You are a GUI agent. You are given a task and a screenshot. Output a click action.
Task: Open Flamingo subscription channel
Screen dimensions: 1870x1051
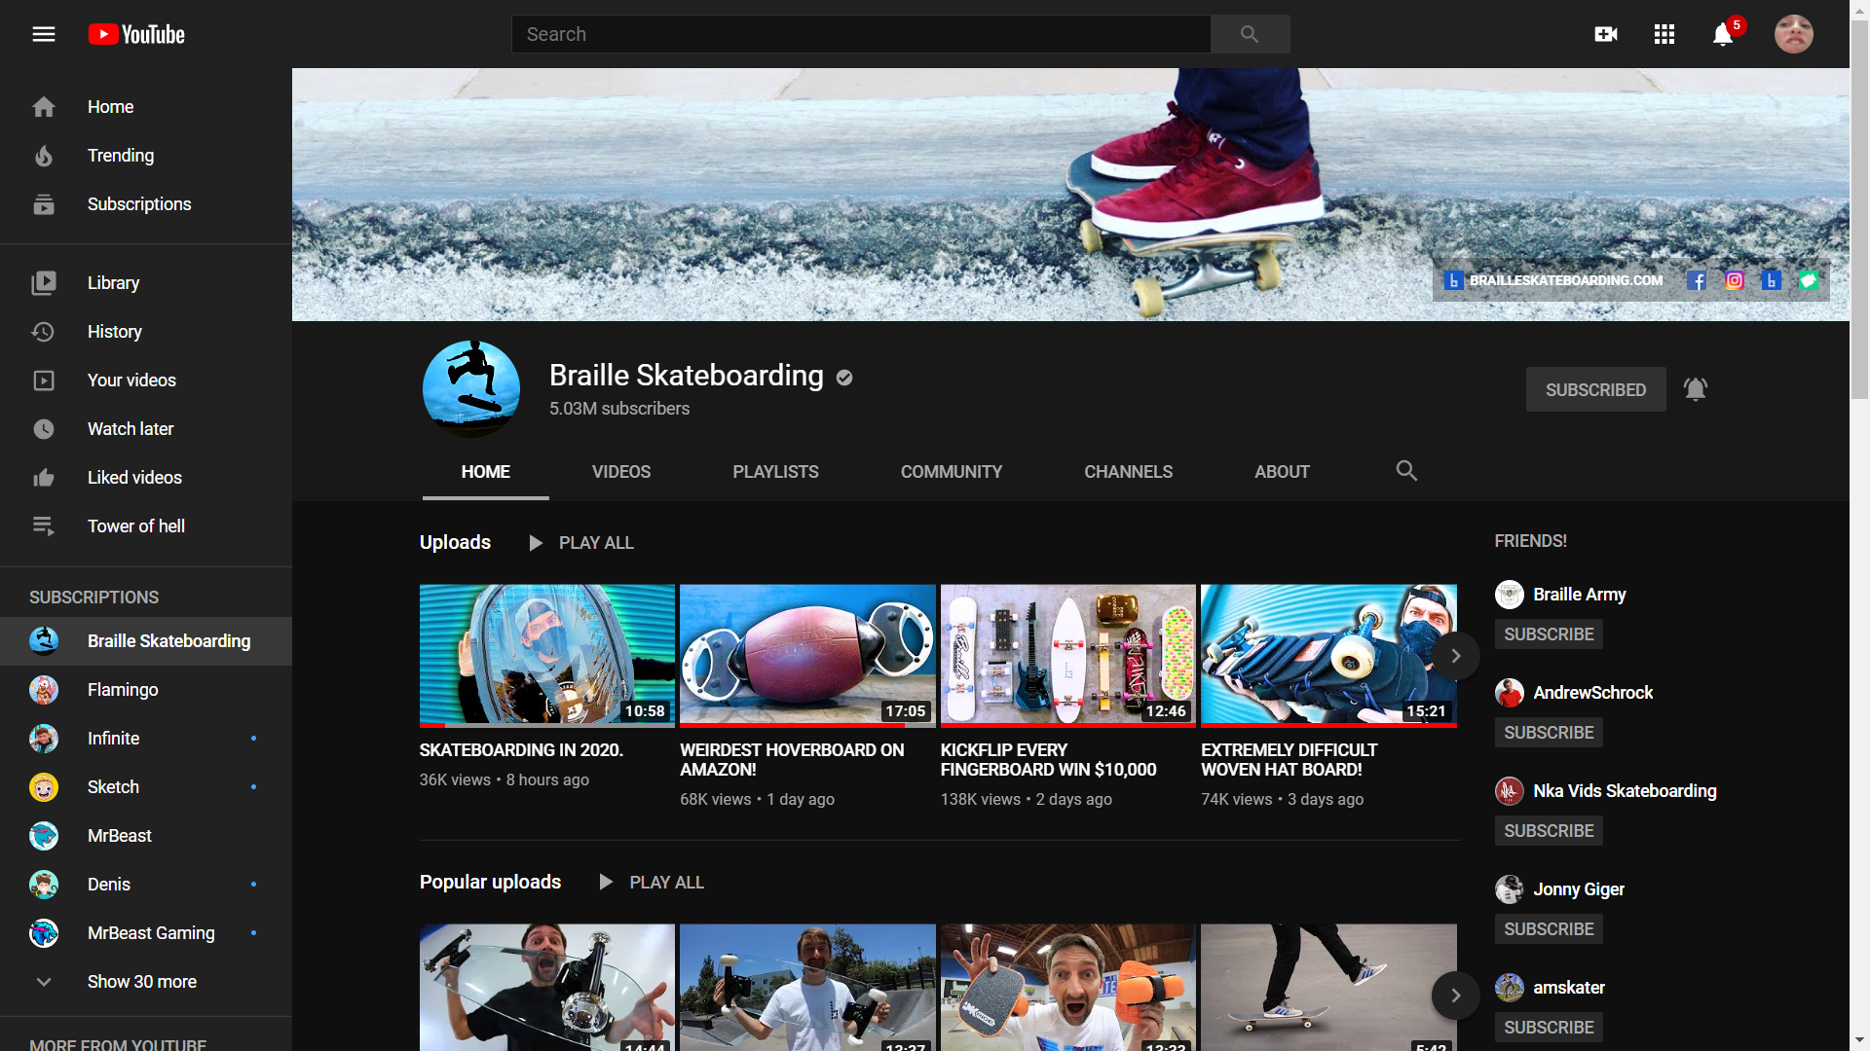pos(146,690)
